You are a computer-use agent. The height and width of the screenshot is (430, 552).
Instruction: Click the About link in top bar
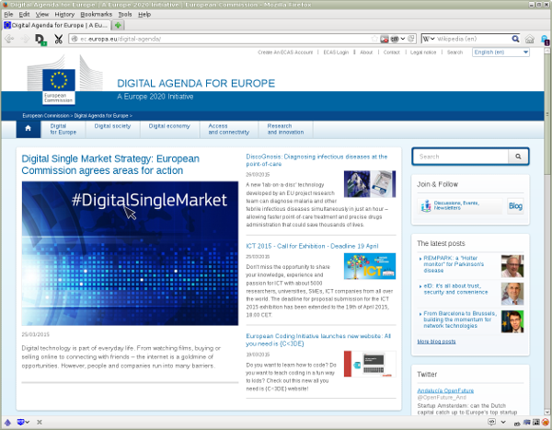[366, 52]
